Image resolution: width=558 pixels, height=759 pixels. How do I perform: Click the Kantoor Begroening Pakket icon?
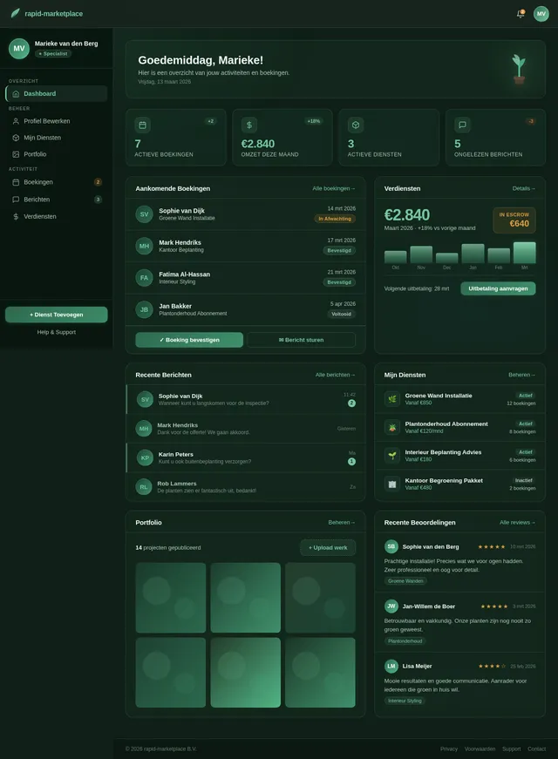click(x=392, y=484)
